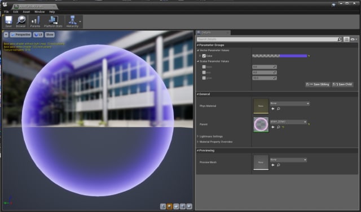
Task: Open the Parent material dropdown
Action: tap(288, 122)
